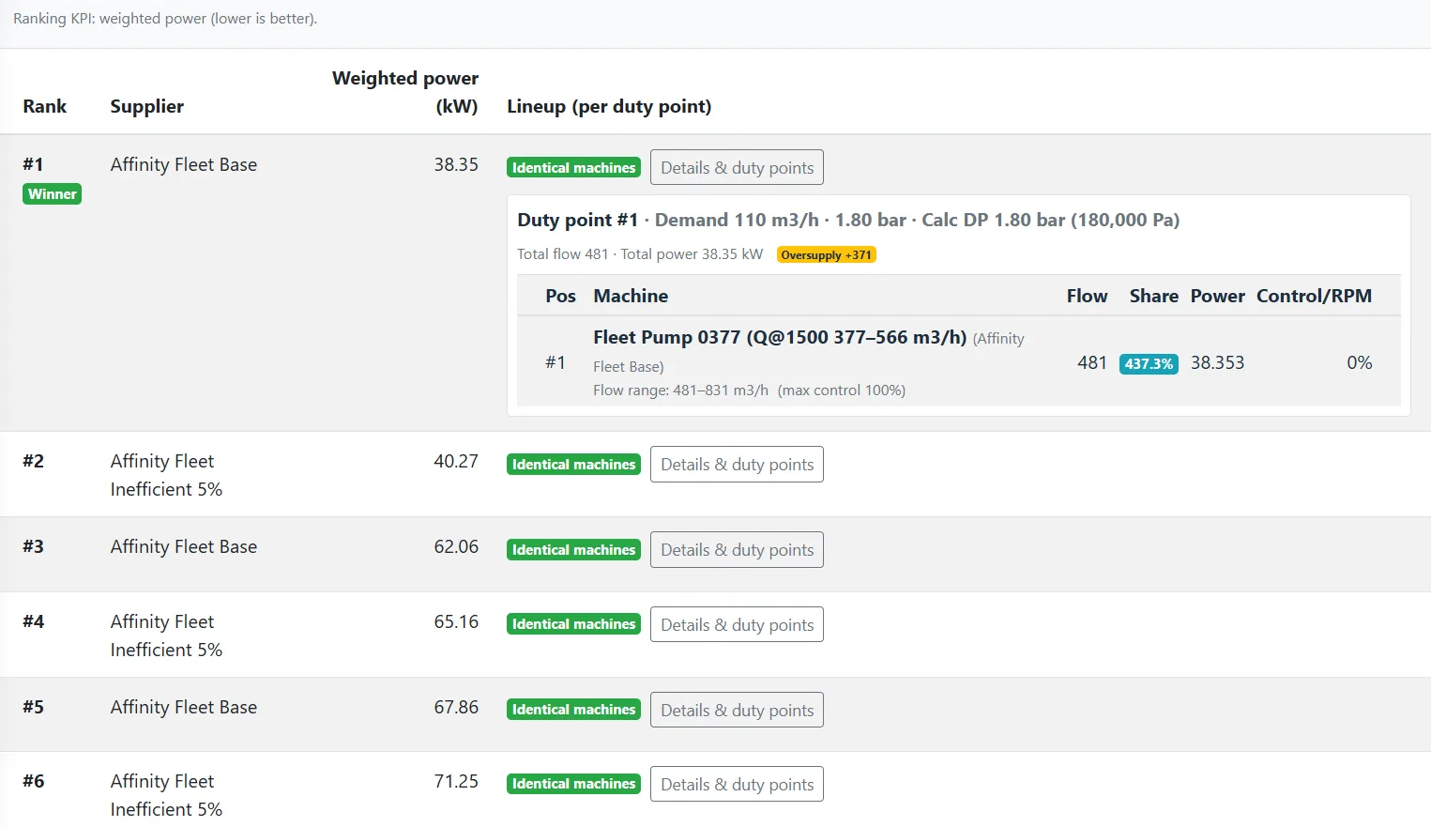
Task: Click the Control/RPM 0% value
Action: click(1359, 362)
